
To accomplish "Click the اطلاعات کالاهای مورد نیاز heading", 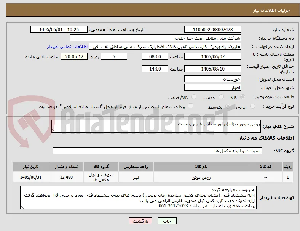I will [x=266, y=138].
